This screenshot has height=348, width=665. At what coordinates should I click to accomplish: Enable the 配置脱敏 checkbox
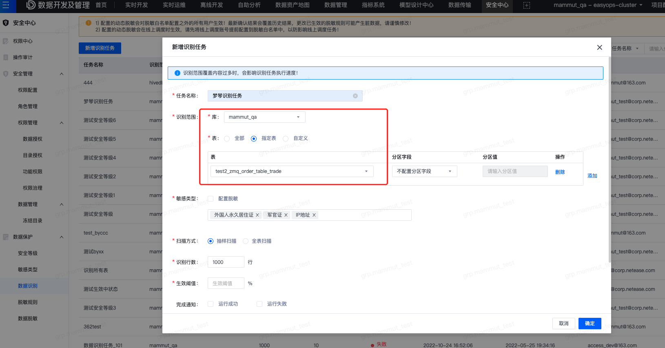point(211,199)
